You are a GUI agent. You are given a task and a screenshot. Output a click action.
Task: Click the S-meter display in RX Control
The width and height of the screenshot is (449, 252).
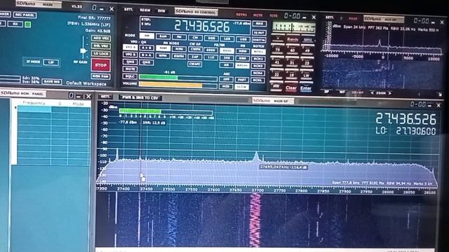tap(293, 28)
